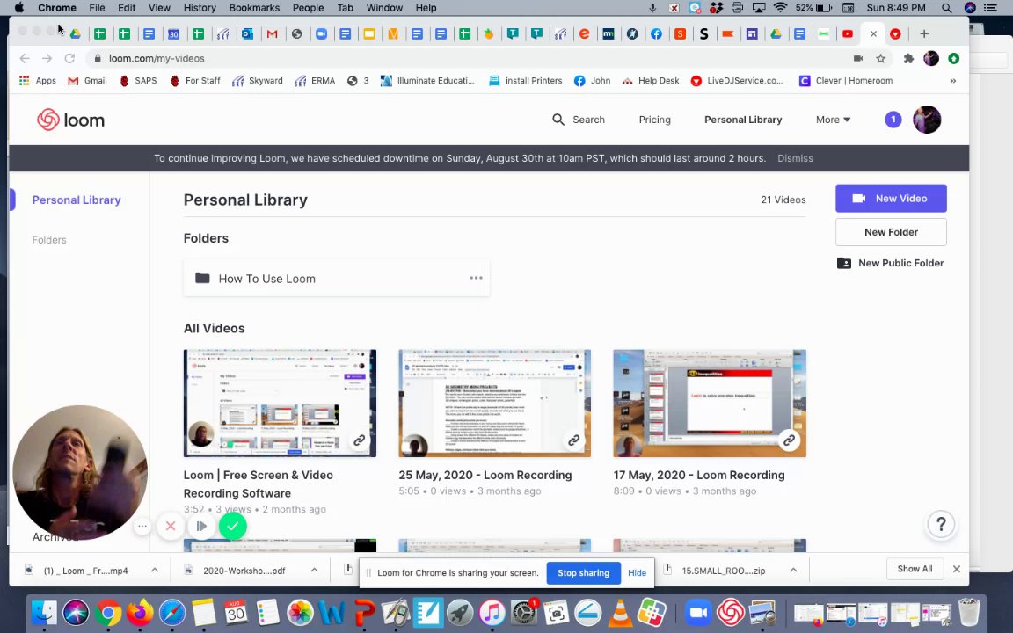The width and height of the screenshot is (1013, 633).
Task: Show All downloads
Action: [x=915, y=569]
